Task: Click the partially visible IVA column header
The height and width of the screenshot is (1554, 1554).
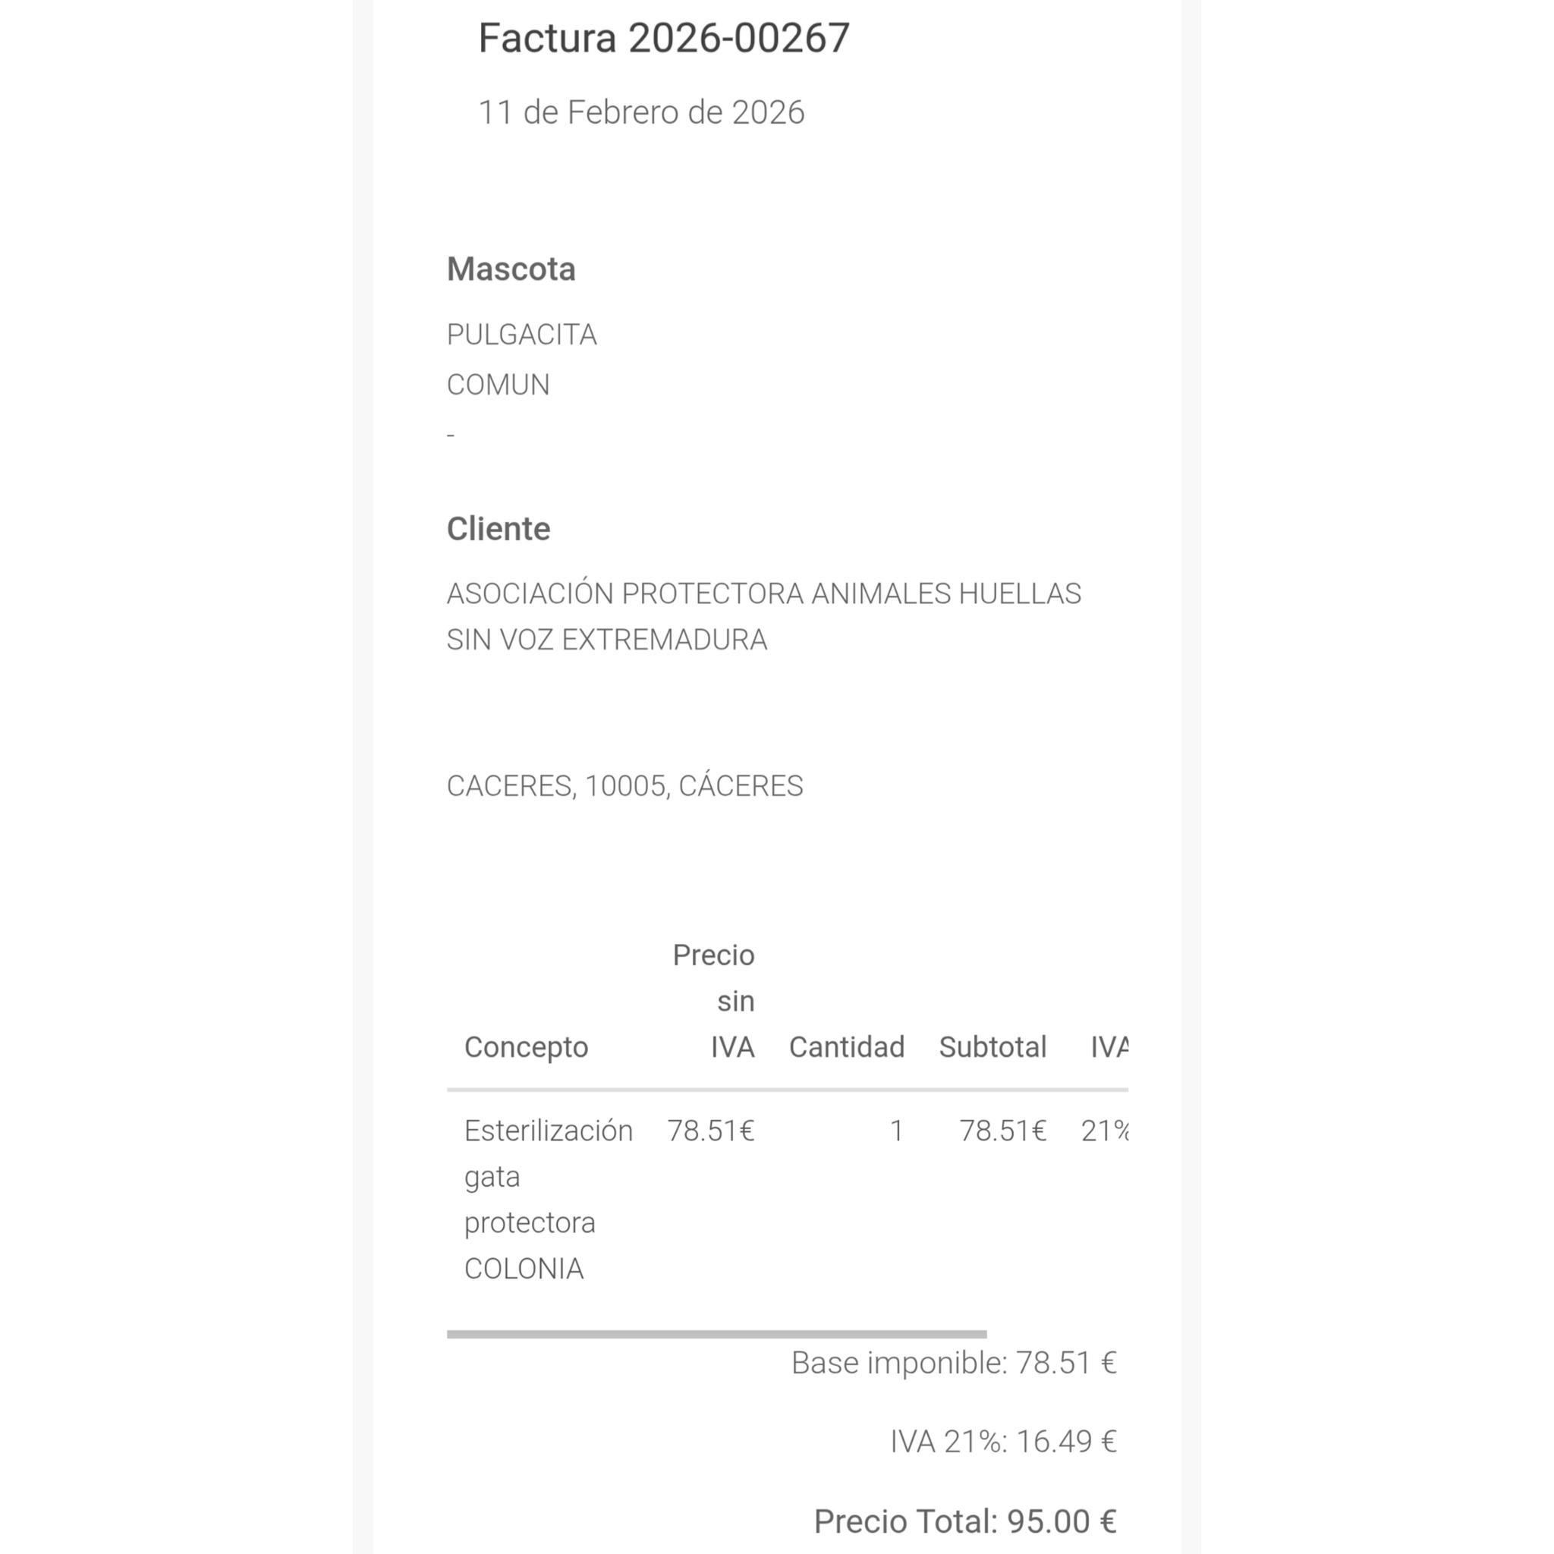Action: coord(1109,1047)
